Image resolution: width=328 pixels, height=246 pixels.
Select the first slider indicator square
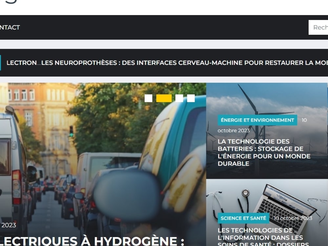(148, 98)
